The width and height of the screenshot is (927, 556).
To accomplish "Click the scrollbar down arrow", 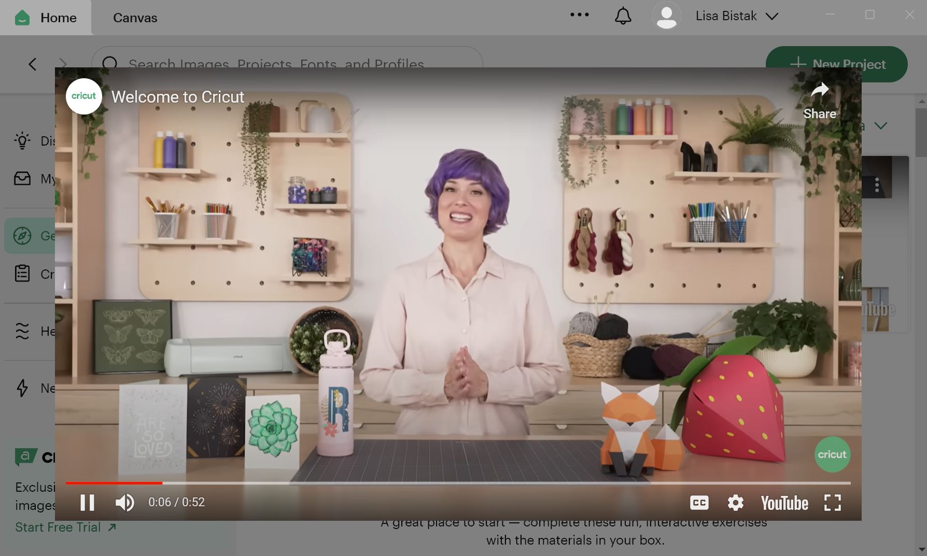I will coord(921,550).
